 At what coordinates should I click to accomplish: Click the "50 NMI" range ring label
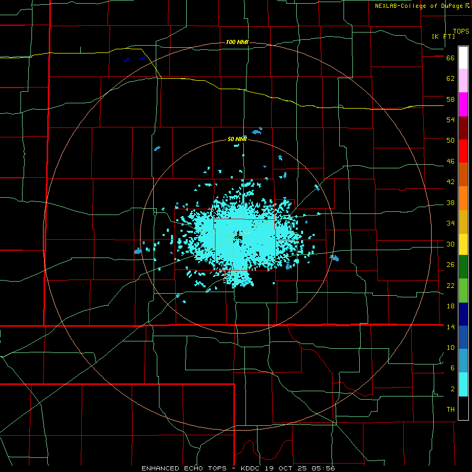[237, 139]
